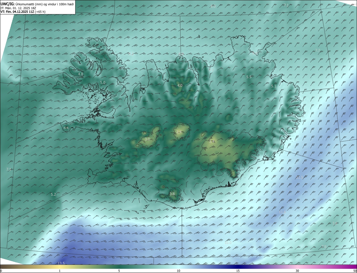Click the VT: Fim. 04.12.2025 11Z (+65 h) line
The width and height of the screenshot is (357, 273).
(23, 12)
